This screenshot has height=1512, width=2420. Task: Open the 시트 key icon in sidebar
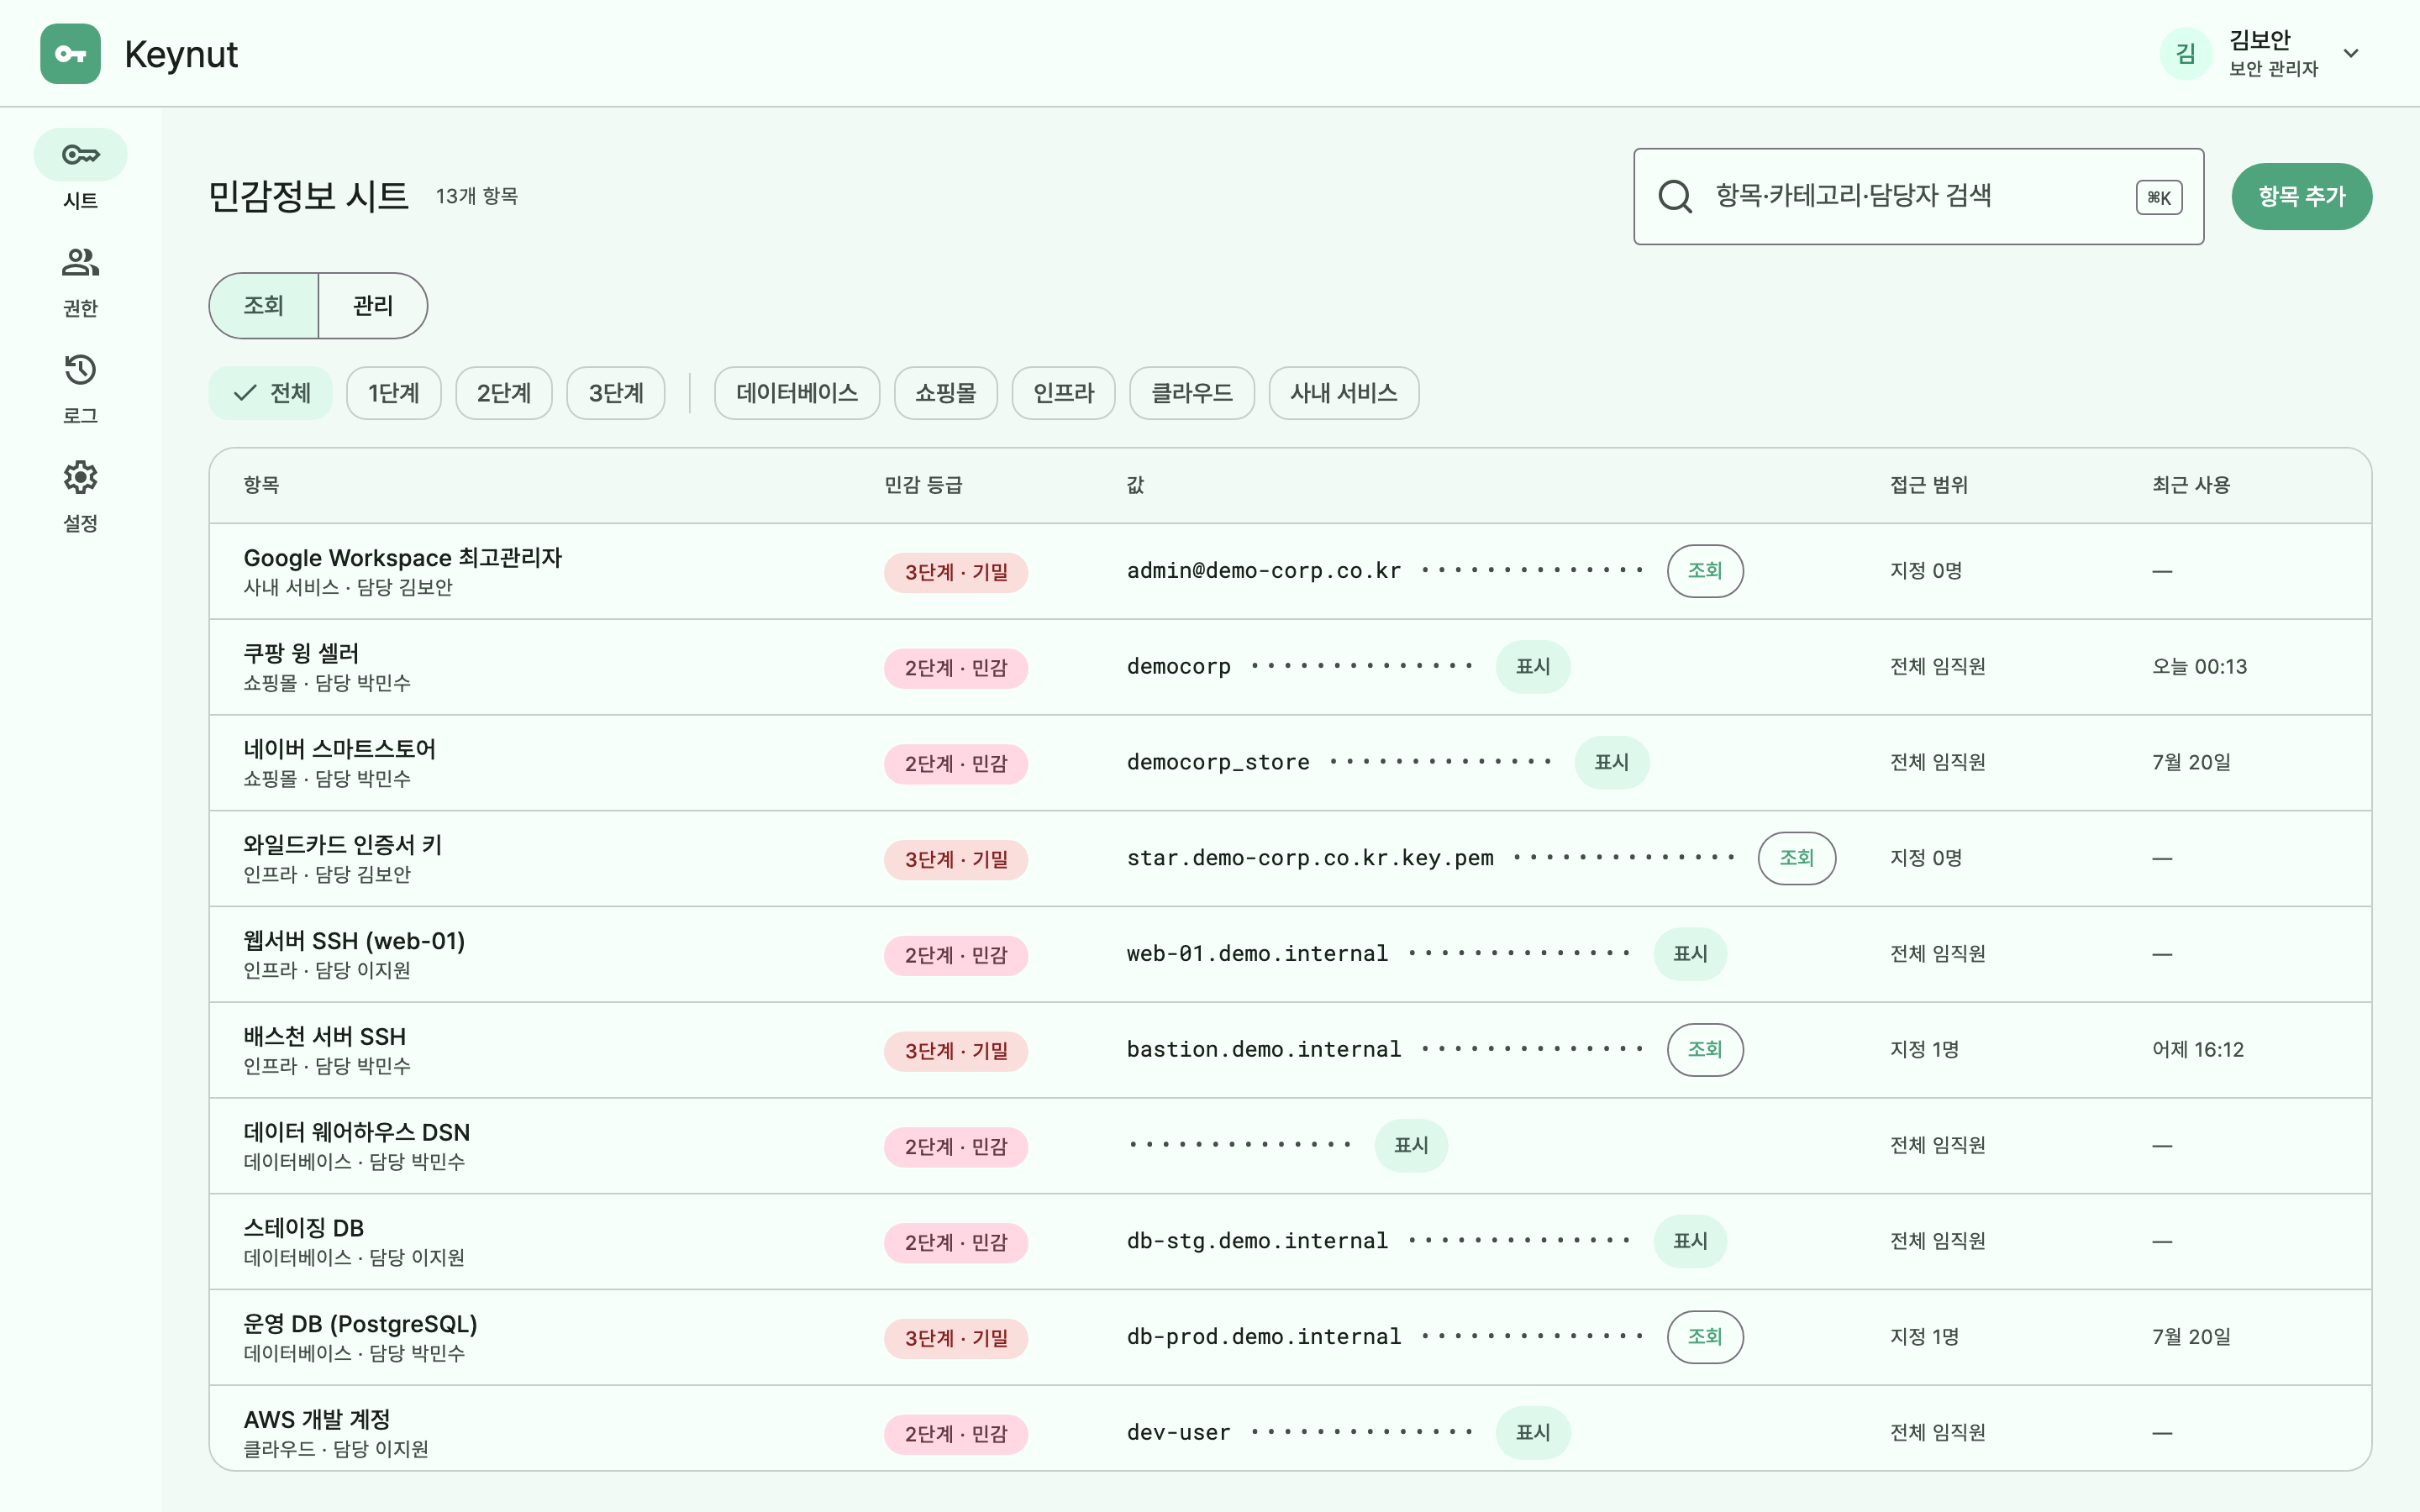point(81,155)
